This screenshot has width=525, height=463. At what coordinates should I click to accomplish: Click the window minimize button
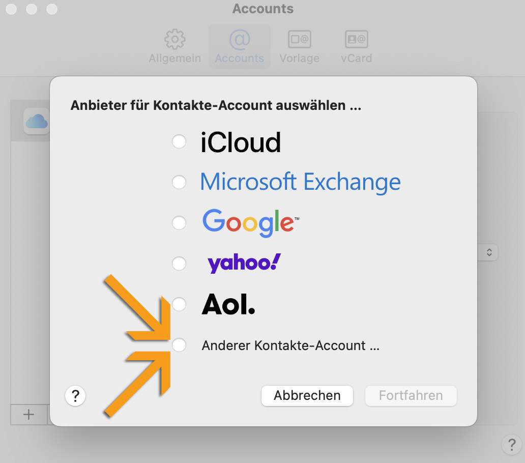coord(32,9)
